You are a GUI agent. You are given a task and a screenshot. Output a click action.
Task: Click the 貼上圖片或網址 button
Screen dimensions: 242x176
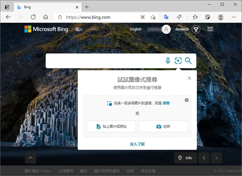111,127
